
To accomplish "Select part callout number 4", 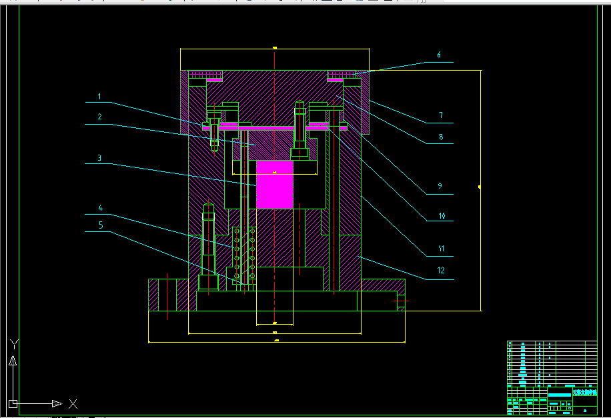I will [101, 208].
